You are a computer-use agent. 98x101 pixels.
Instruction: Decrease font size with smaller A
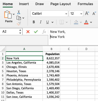94,14
